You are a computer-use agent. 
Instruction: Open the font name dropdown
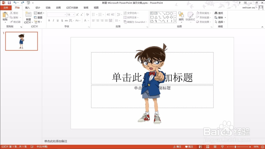click(x=65, y=15)
